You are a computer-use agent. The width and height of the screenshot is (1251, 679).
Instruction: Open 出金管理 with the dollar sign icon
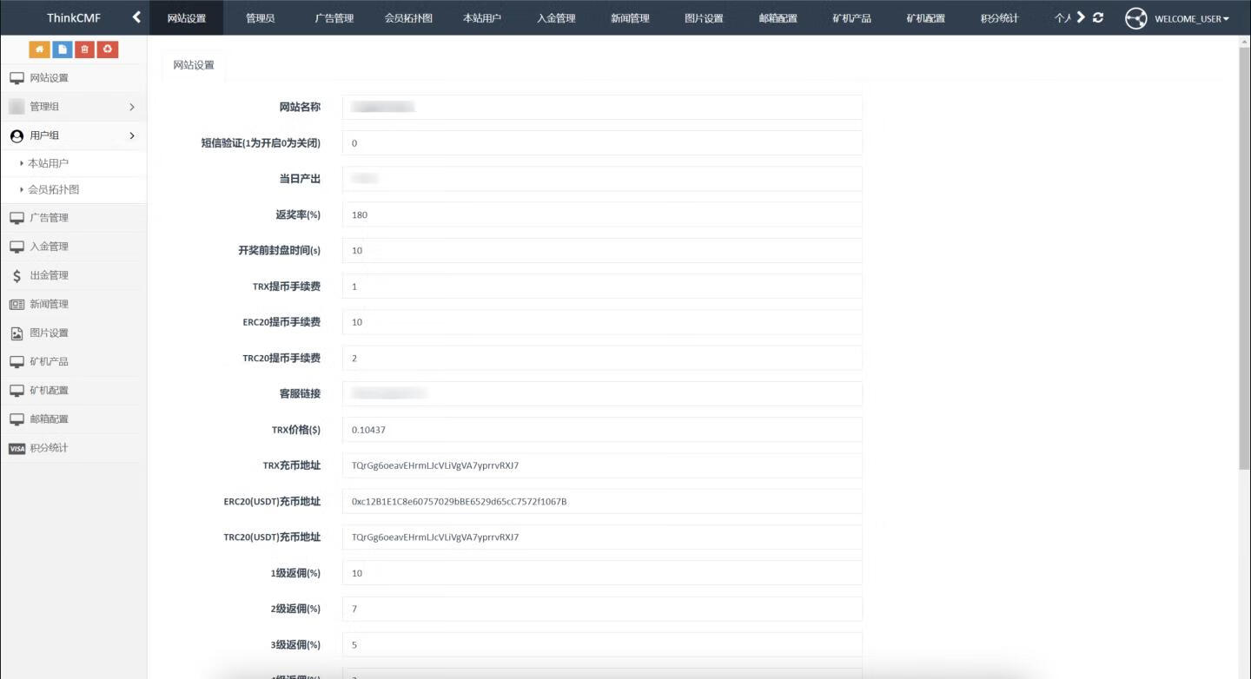49,275
